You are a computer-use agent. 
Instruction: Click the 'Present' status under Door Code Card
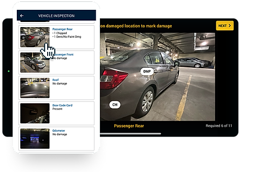[x=57, y=109]
